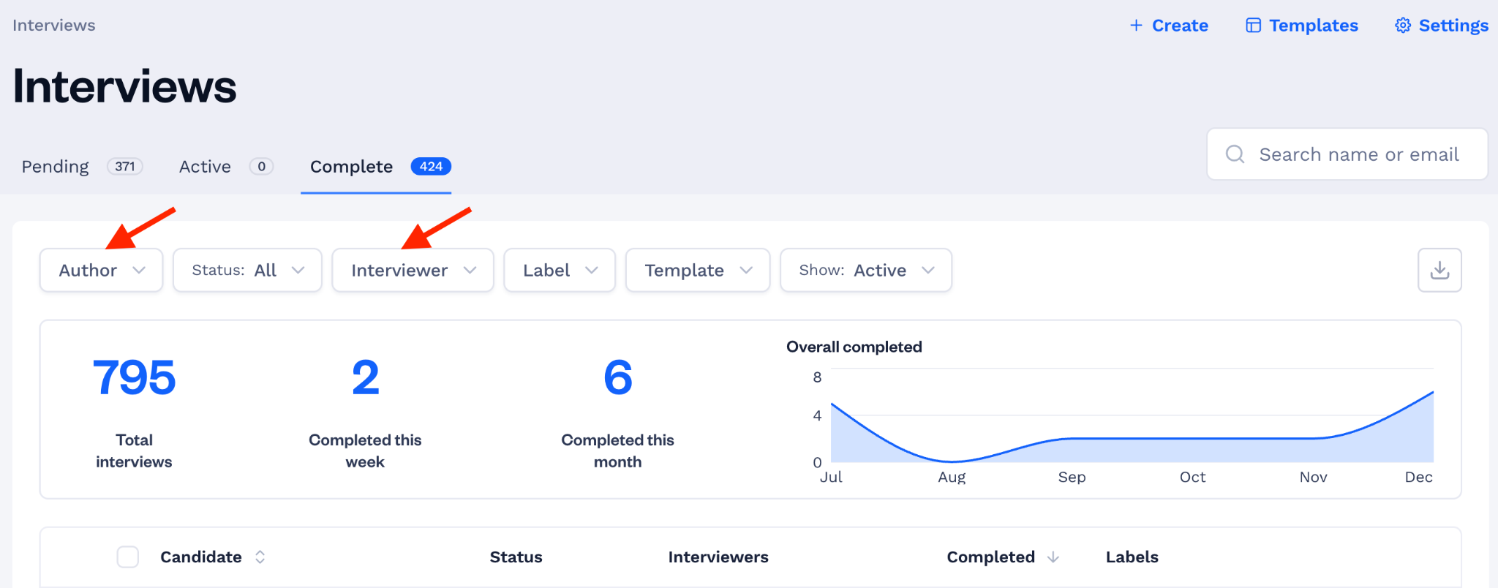
Task: Click Completed column sort arrow
Action: 1053,557
